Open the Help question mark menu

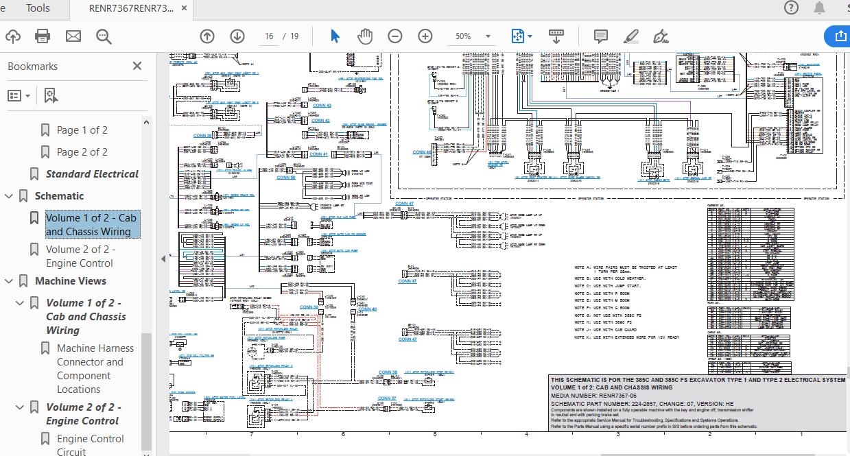pyautogui.click(x=791, y=8)
